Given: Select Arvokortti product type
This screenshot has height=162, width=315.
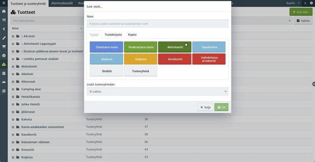Looking at the screenshot, I should click(x=175, y=59).
